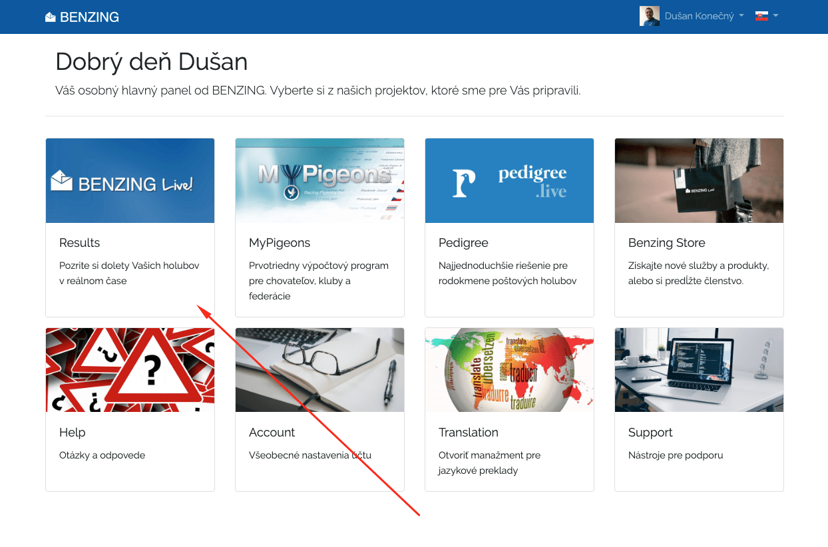Expand the language selector caret
828x547 pixels.
[x=776, y=17]
